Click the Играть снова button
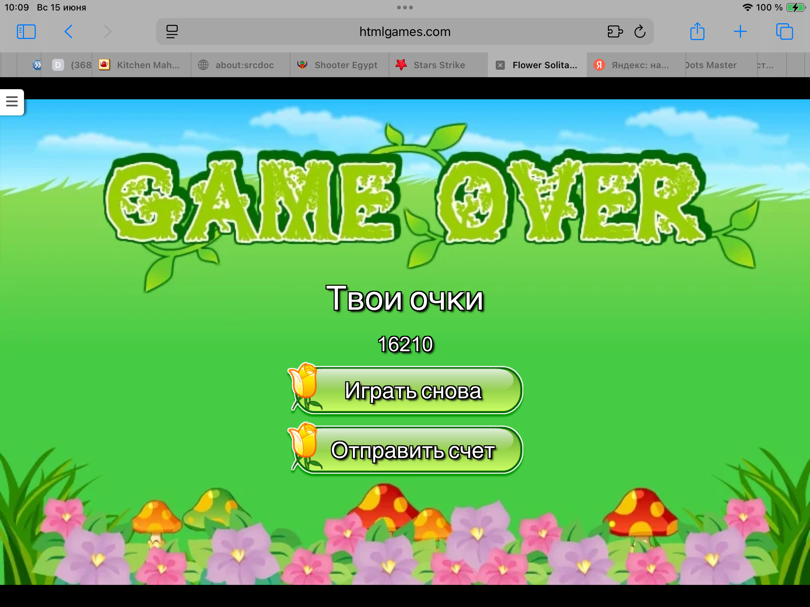This screenshot has width=810, height=607. pos(406,390)
